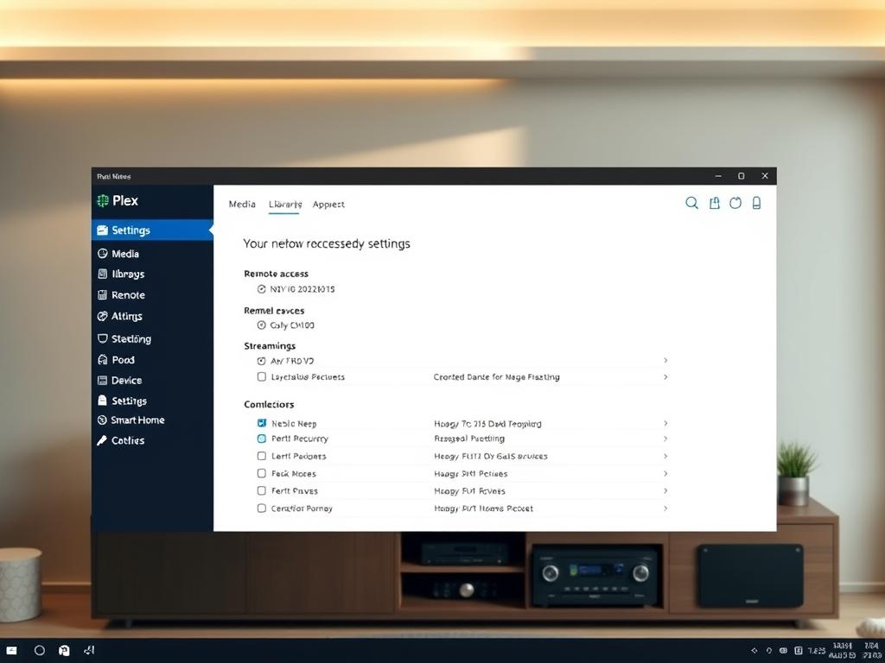Select the NIY IG 20221015 radio option
The height and width of the screenshot is (663, 885).
[261, 289]
